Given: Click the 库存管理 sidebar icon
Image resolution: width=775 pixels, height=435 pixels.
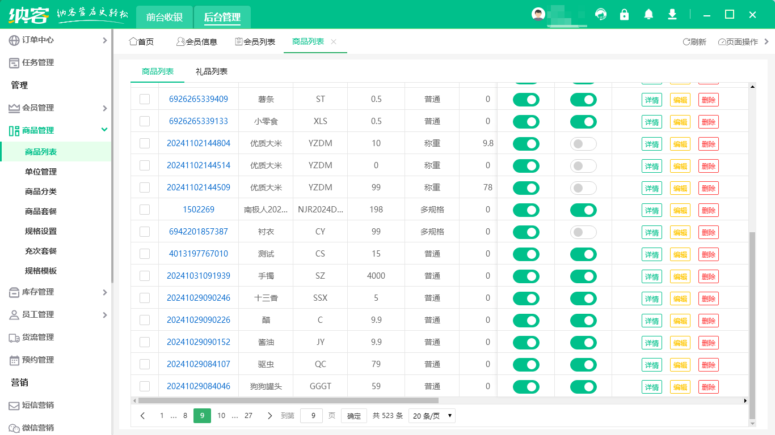Looking at the screenshot, I should (x=14, y=292).
